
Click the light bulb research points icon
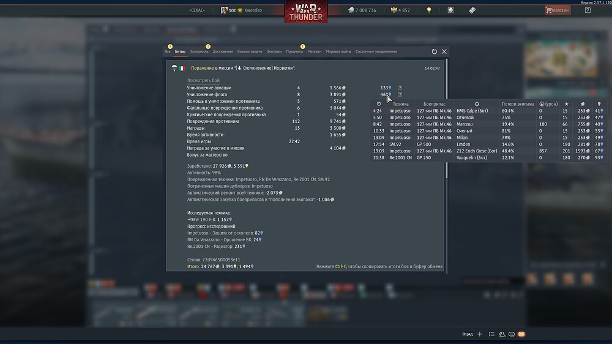click(x=429, y=10)
